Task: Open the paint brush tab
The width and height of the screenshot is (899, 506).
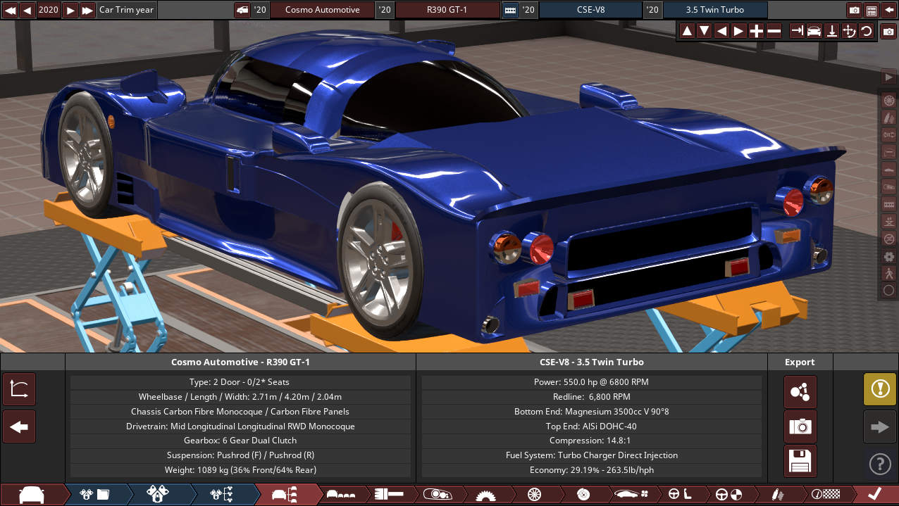Action: pyautogui.click(x=390, y=495)
